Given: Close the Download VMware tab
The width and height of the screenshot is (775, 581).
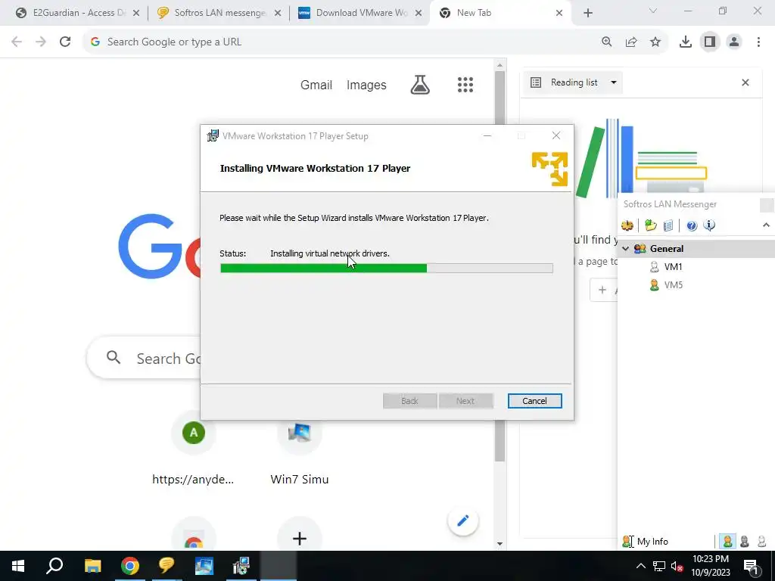Looking at the screenshot, I should click(x=419, y=14).
